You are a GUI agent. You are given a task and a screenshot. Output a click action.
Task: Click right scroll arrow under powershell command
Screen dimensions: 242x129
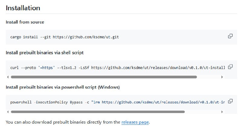click(222, 112)
